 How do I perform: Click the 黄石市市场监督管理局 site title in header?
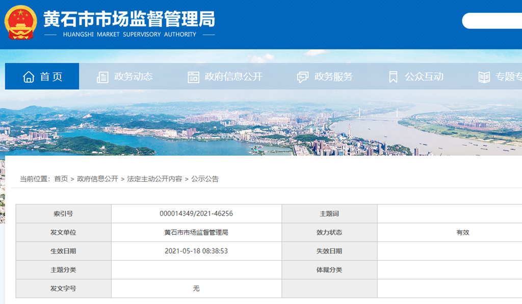click(129, 20)
